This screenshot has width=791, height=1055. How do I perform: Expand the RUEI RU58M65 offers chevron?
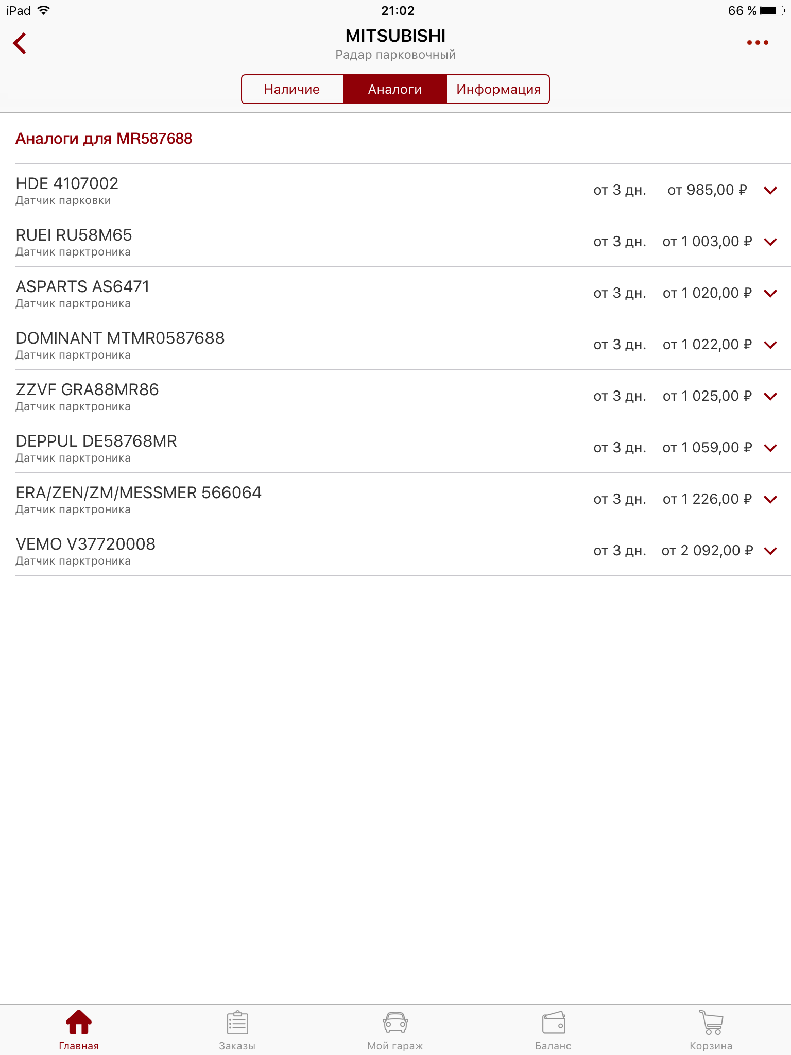coord(770,242)
